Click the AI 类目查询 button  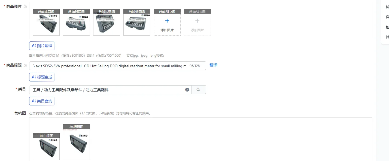pyautogui.click(x=42, y=101)
